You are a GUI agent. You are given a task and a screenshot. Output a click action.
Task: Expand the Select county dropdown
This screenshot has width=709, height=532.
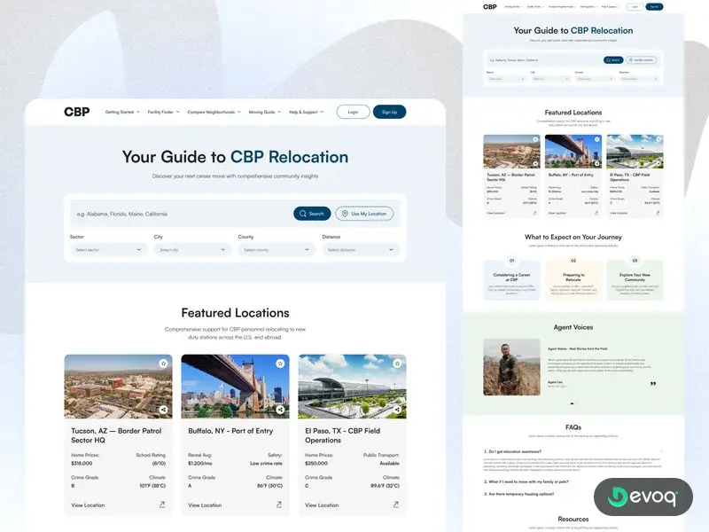tap(277, 250)
